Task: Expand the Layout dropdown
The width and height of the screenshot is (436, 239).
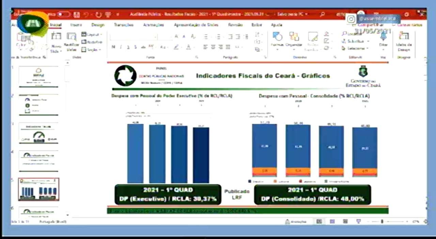Action: coord(92,35)
